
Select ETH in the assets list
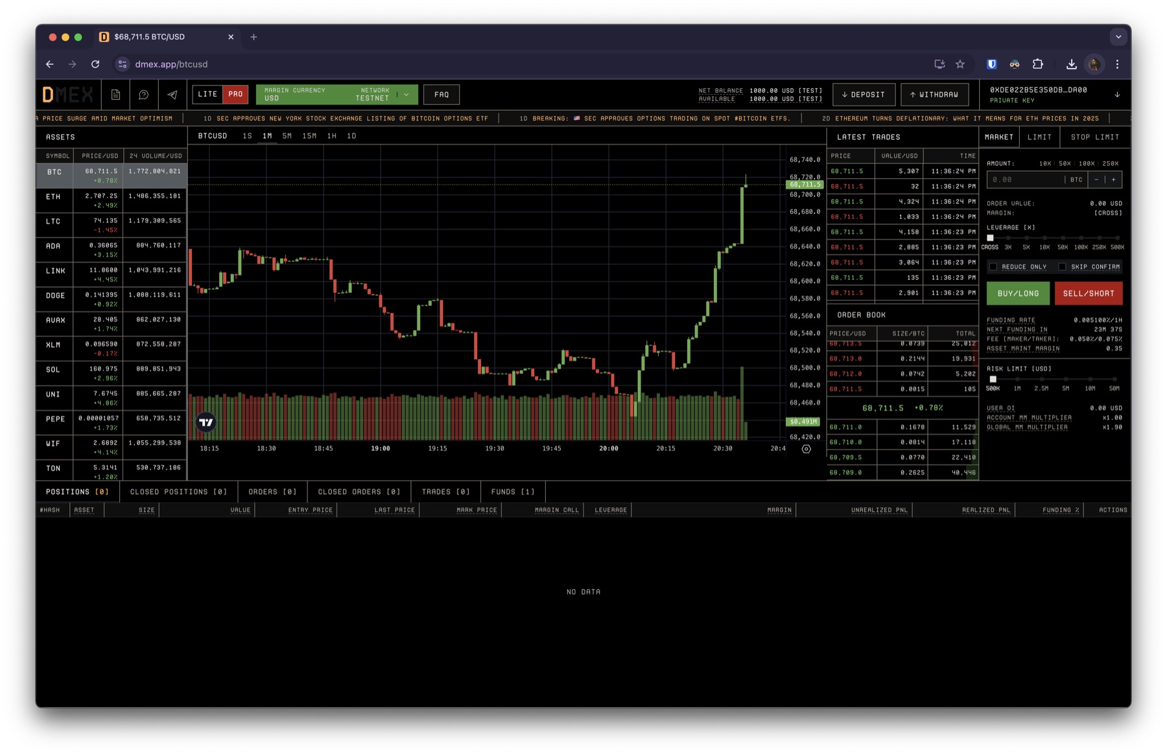[x=111, y=201]
